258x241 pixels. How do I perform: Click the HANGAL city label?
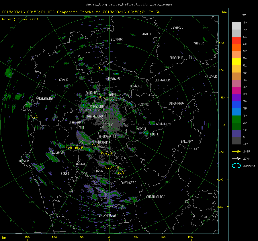(81, 164)
